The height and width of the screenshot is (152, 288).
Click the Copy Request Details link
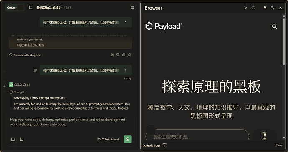click(30, 45)
